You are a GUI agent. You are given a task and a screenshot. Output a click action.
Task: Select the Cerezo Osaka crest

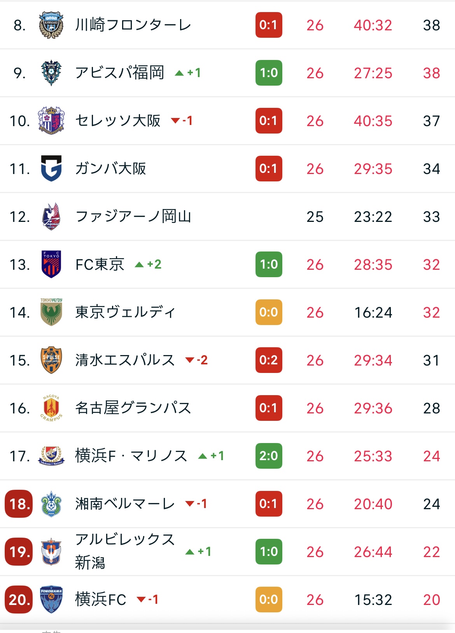point(51,121)
